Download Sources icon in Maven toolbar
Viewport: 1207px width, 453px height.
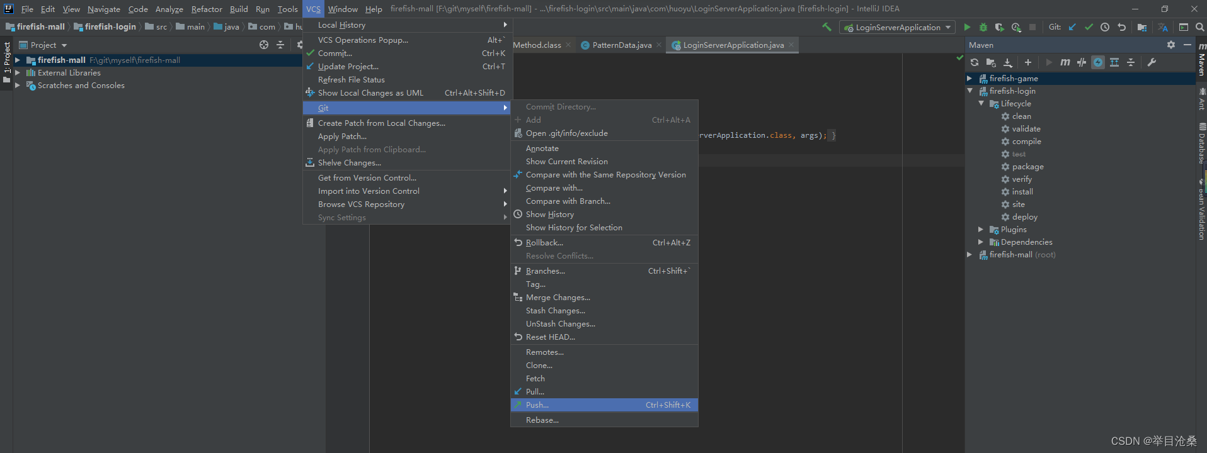(x=1008, y=62)
